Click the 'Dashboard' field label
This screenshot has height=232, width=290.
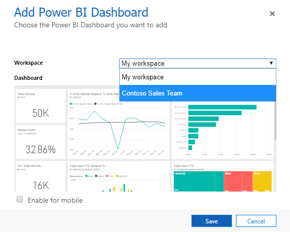pos(28,78)
